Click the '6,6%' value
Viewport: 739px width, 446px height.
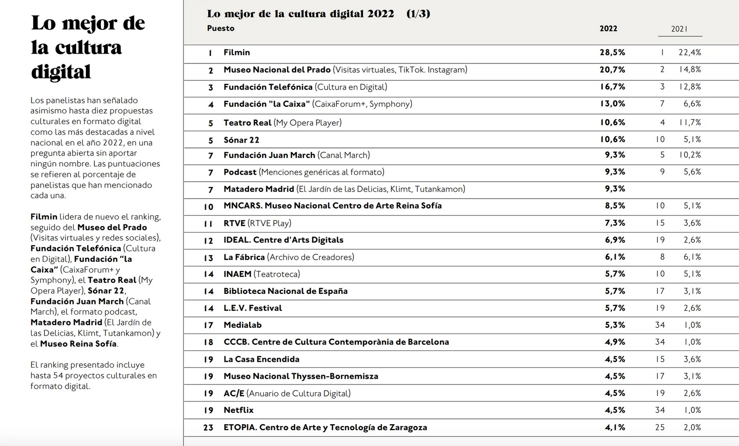point(692,104)
